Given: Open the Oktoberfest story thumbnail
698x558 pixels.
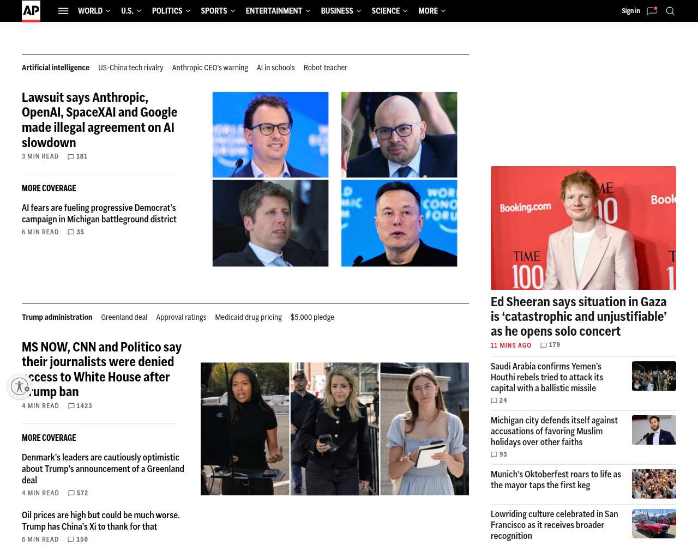Looking at the screenshot, I should [654, 484].
